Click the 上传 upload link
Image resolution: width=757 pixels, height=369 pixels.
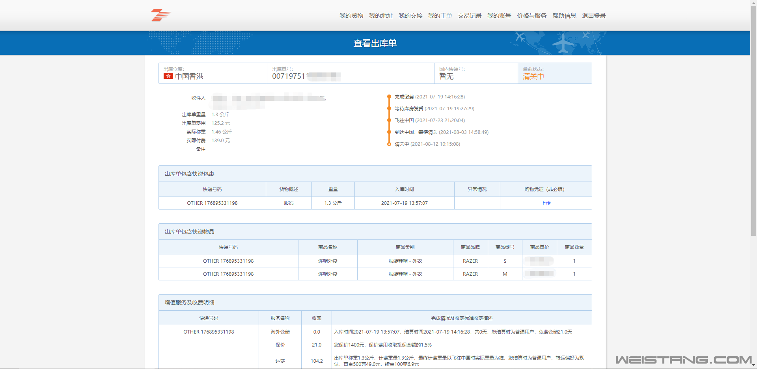546,203
